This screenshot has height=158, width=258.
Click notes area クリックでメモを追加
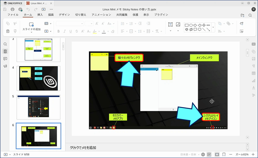point(83,148)
